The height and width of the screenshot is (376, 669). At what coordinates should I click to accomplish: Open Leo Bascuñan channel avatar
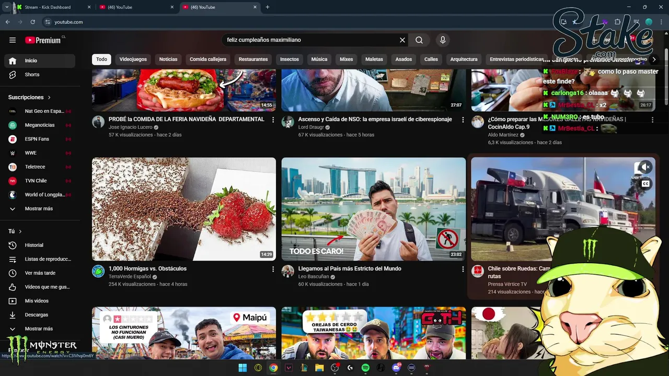(x=288, y=271)
